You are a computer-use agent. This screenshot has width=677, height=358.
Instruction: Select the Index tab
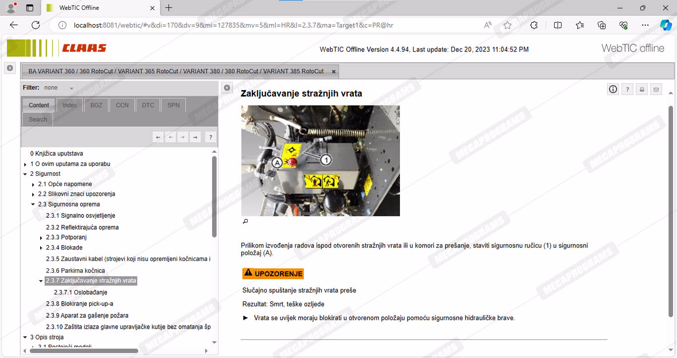point(69,105)
